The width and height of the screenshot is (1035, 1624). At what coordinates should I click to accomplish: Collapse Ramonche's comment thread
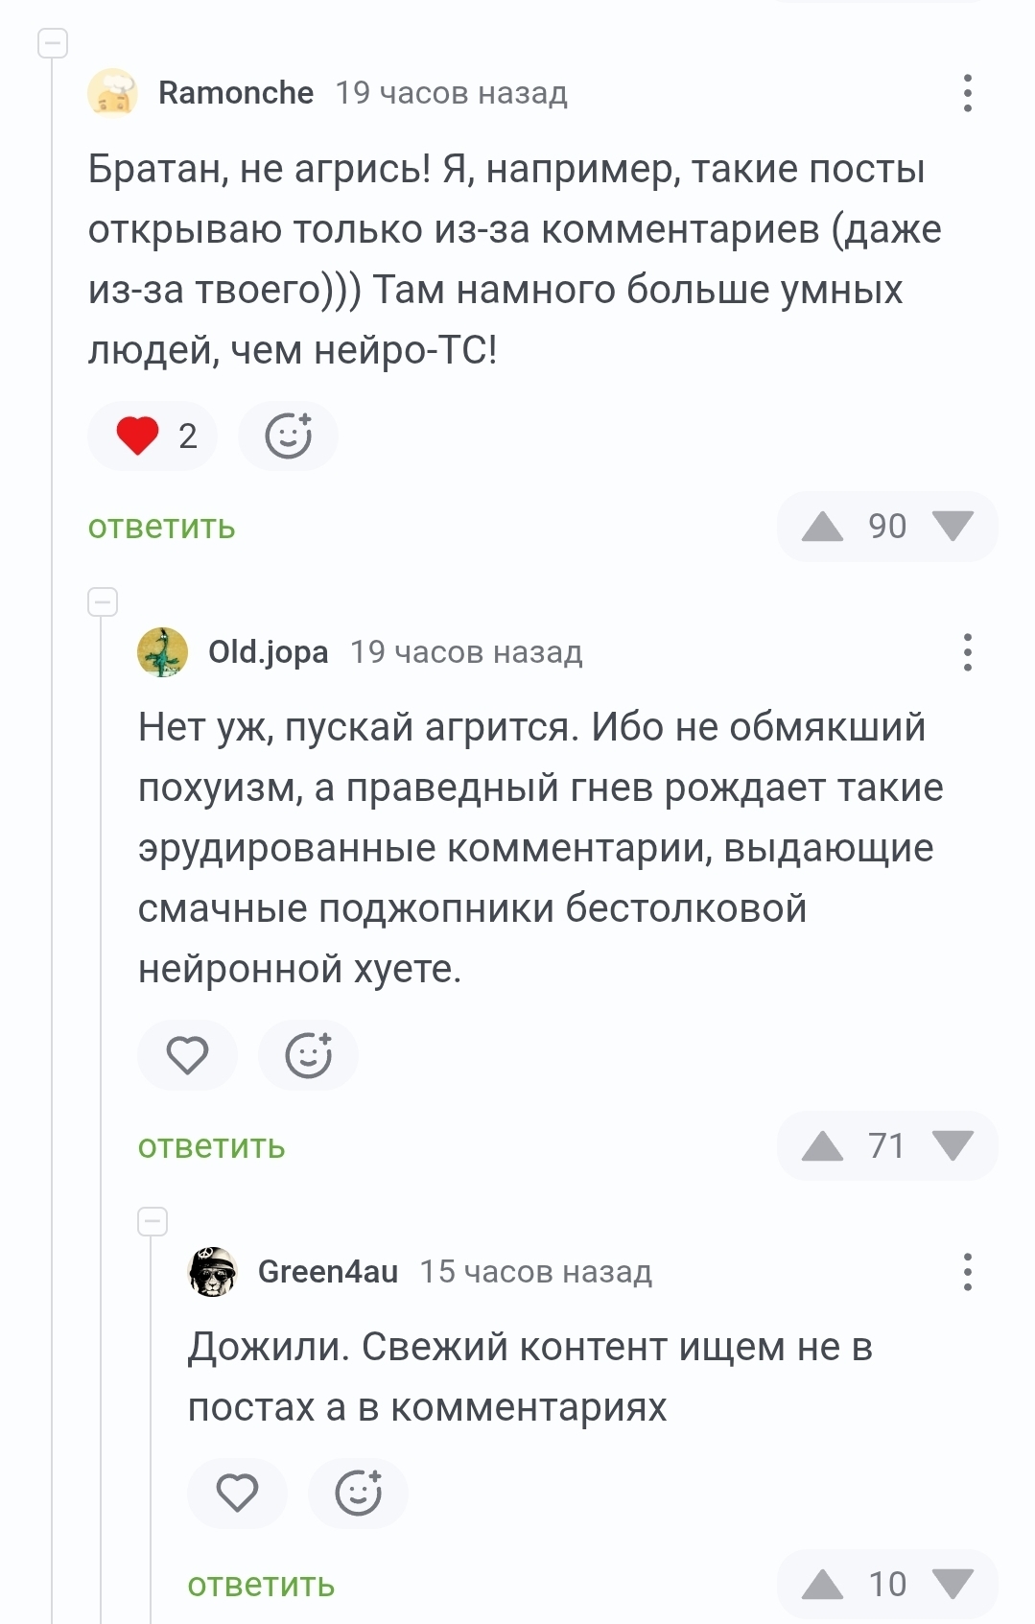[x=53, y=43]
